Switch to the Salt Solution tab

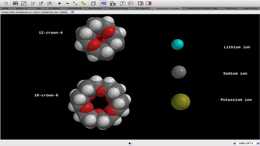tap(95, 8)
